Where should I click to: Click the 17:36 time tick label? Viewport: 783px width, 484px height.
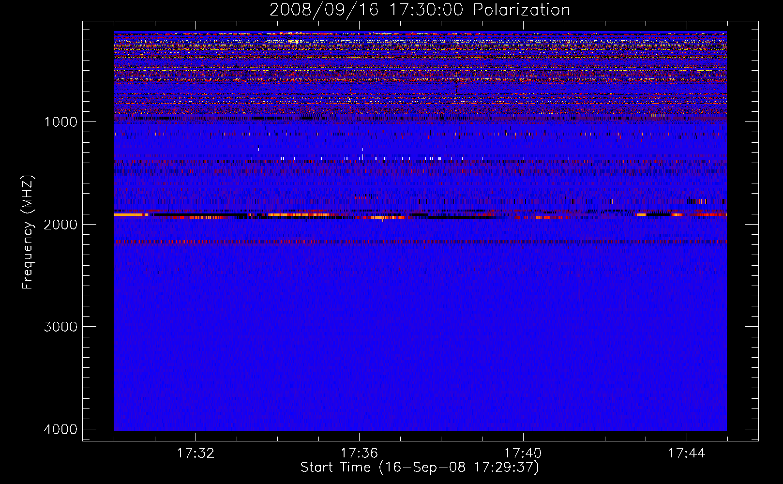click(x=359, y=454)
